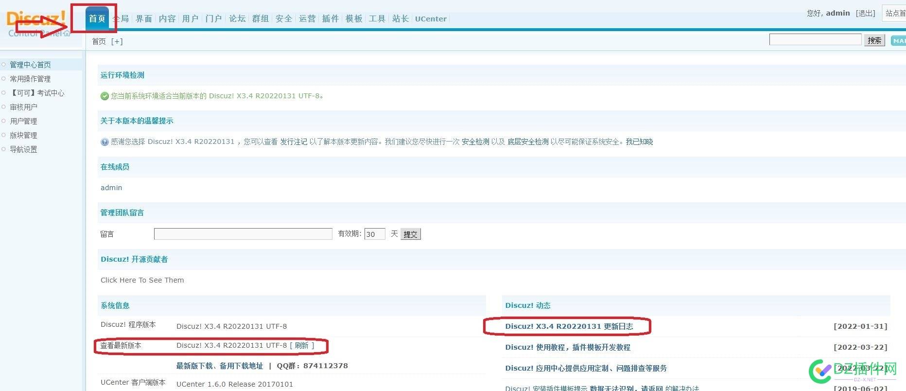Open the 论坛 tab
The image size is (906, 391).
pyautogui.click(x=237, y=18)
